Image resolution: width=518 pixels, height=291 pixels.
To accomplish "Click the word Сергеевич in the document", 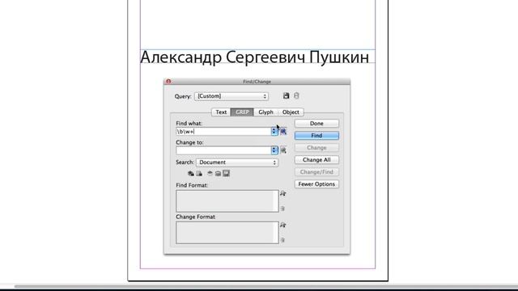I will coord(265,57).
